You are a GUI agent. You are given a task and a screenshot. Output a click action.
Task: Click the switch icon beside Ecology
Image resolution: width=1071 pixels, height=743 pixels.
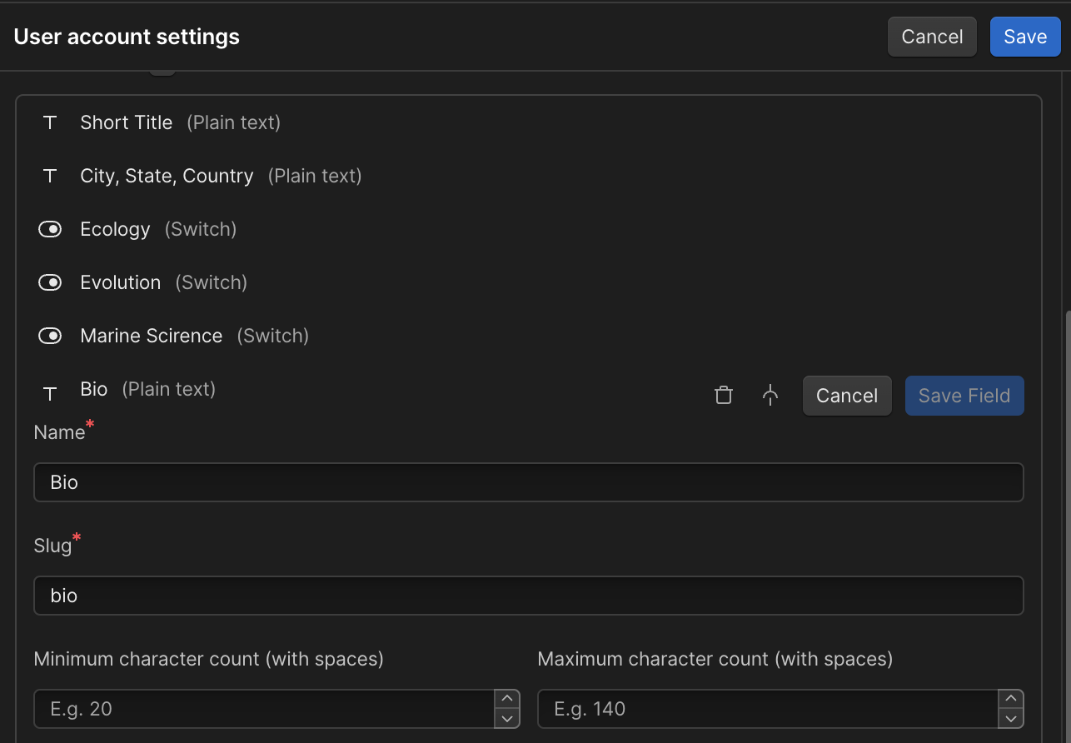point(50,229)
